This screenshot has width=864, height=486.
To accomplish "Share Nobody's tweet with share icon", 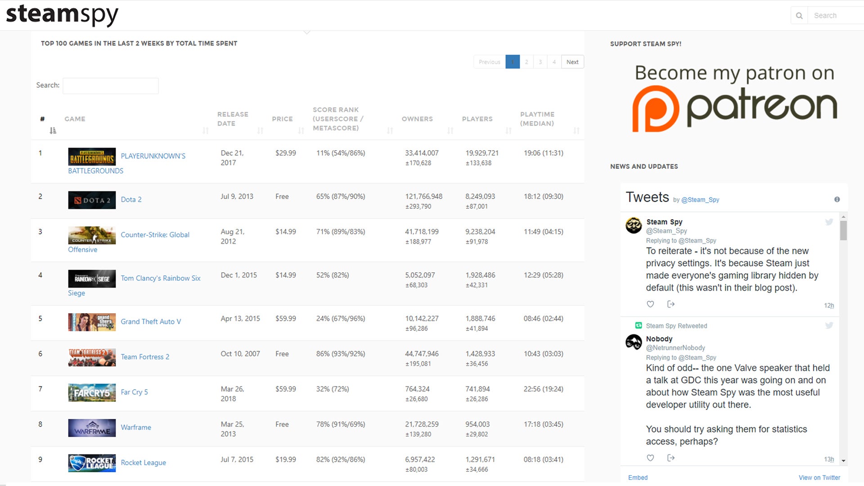I will click(670, 458).
